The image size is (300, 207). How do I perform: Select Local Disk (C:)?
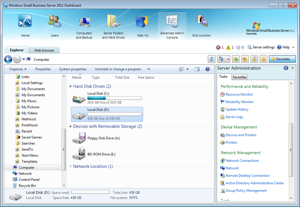pyautogui.click(x=107, y=98)
